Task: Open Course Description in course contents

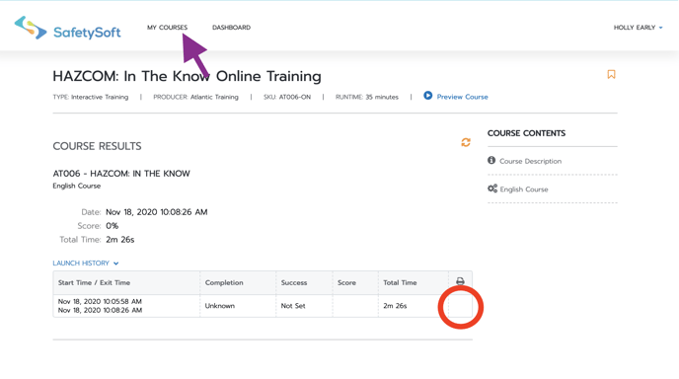Action: point(531,161)
